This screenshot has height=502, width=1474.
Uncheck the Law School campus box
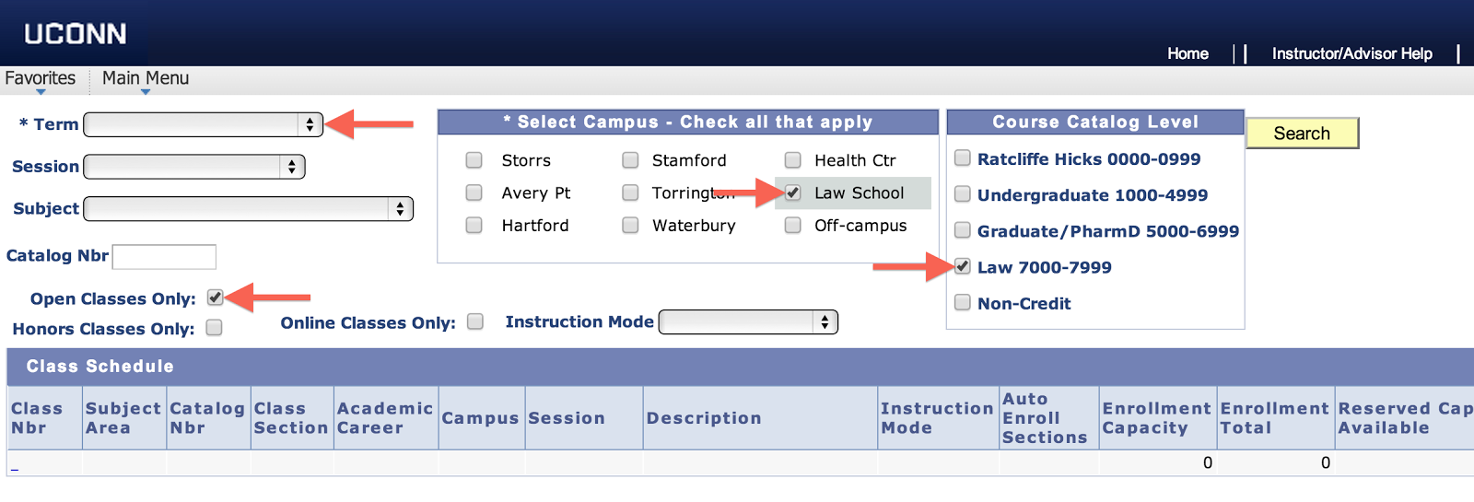point(792,193)
